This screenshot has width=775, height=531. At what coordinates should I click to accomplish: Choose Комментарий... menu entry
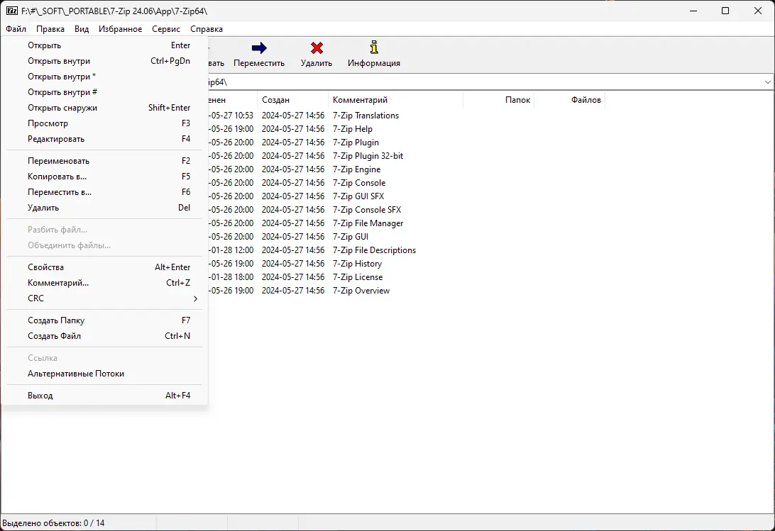(105, 283)
